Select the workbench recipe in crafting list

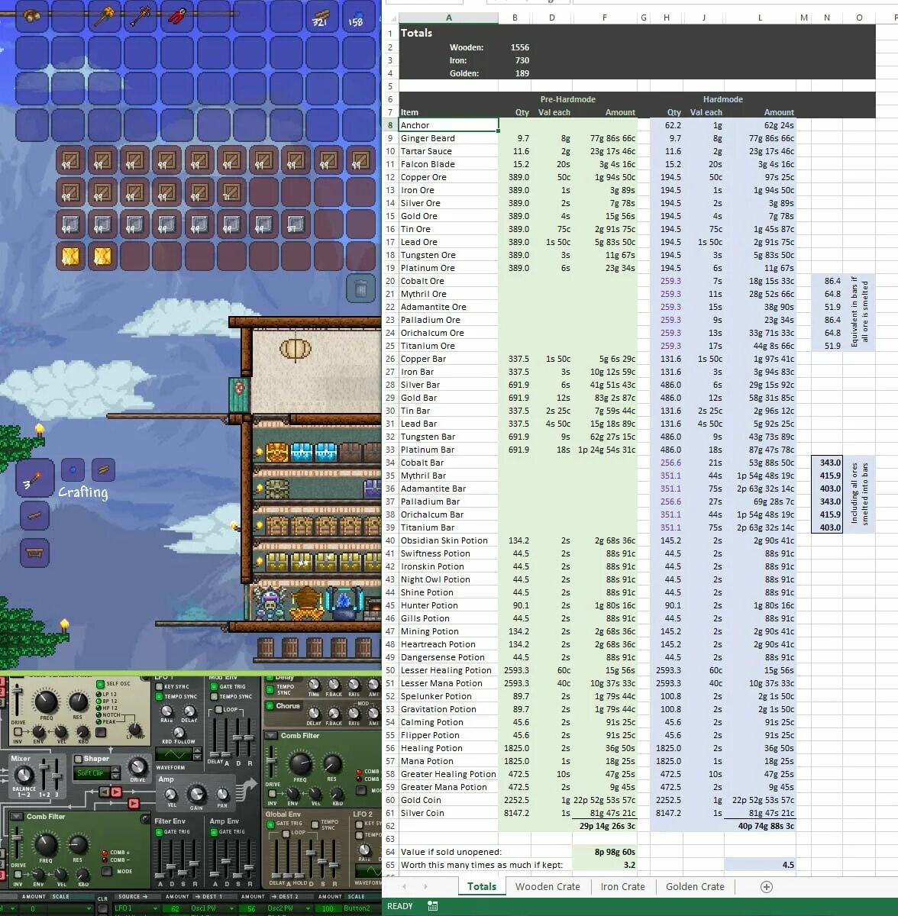tap(34, 553)
